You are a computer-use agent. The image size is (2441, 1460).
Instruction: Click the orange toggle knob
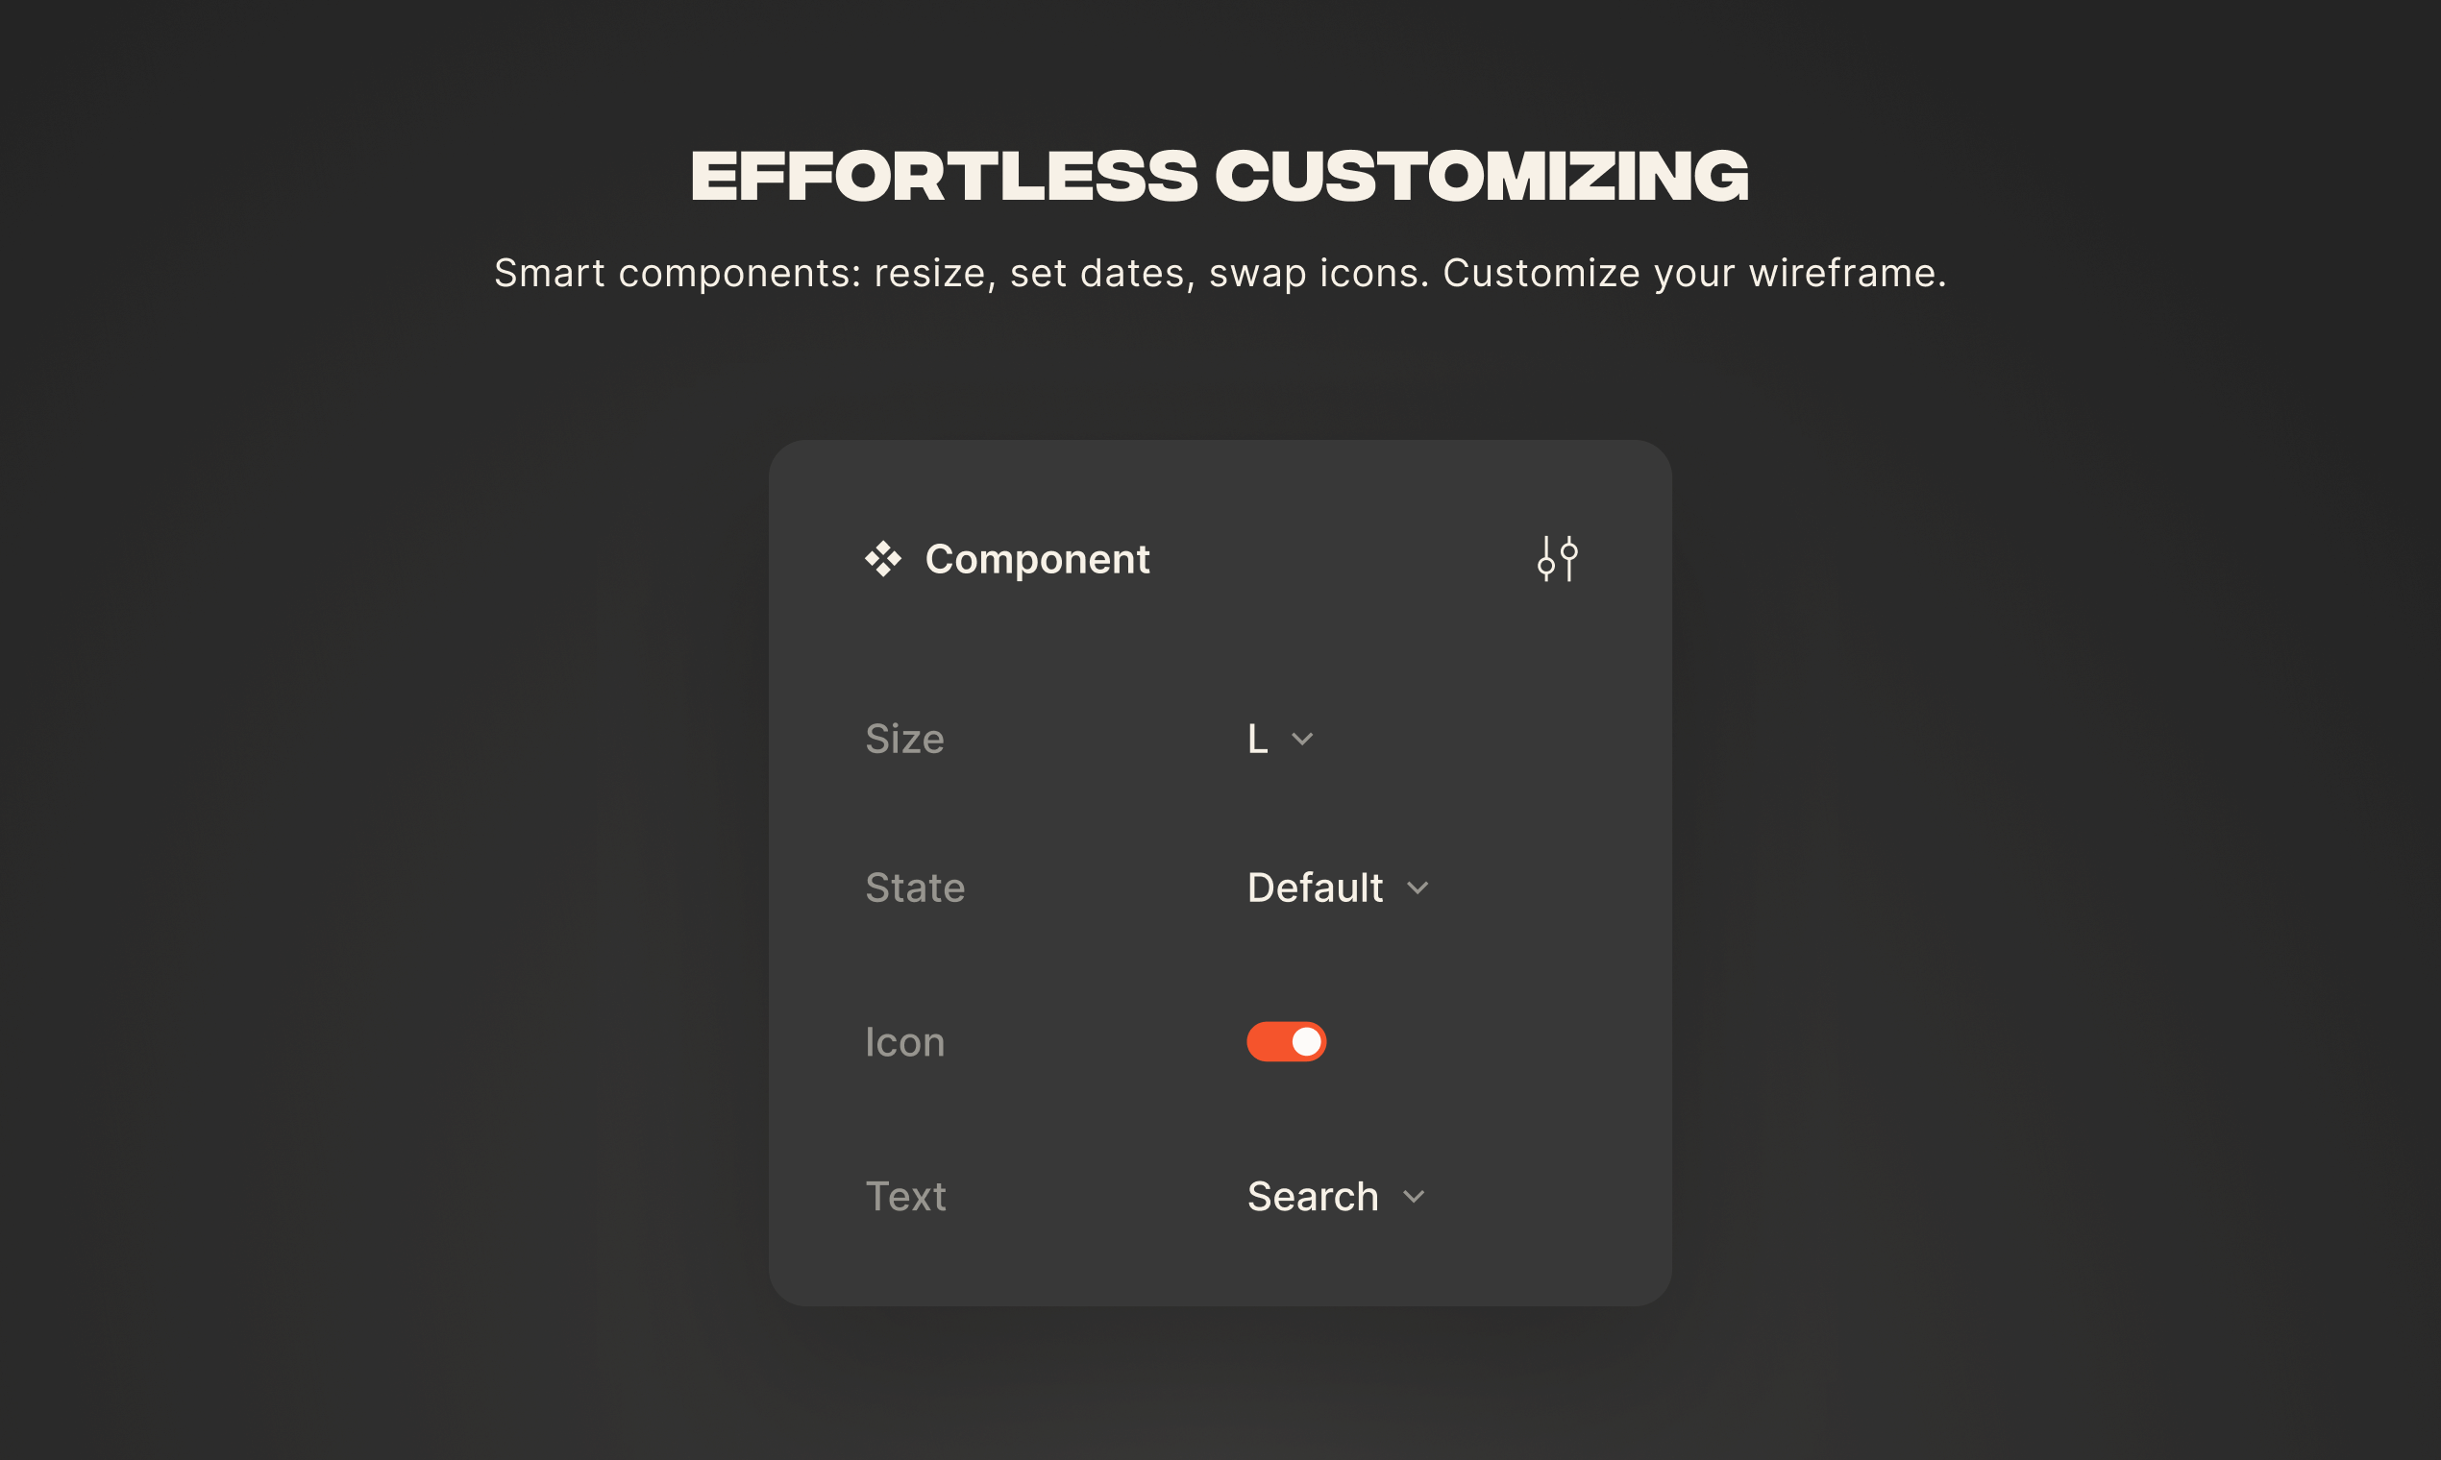[1309, 1041]
